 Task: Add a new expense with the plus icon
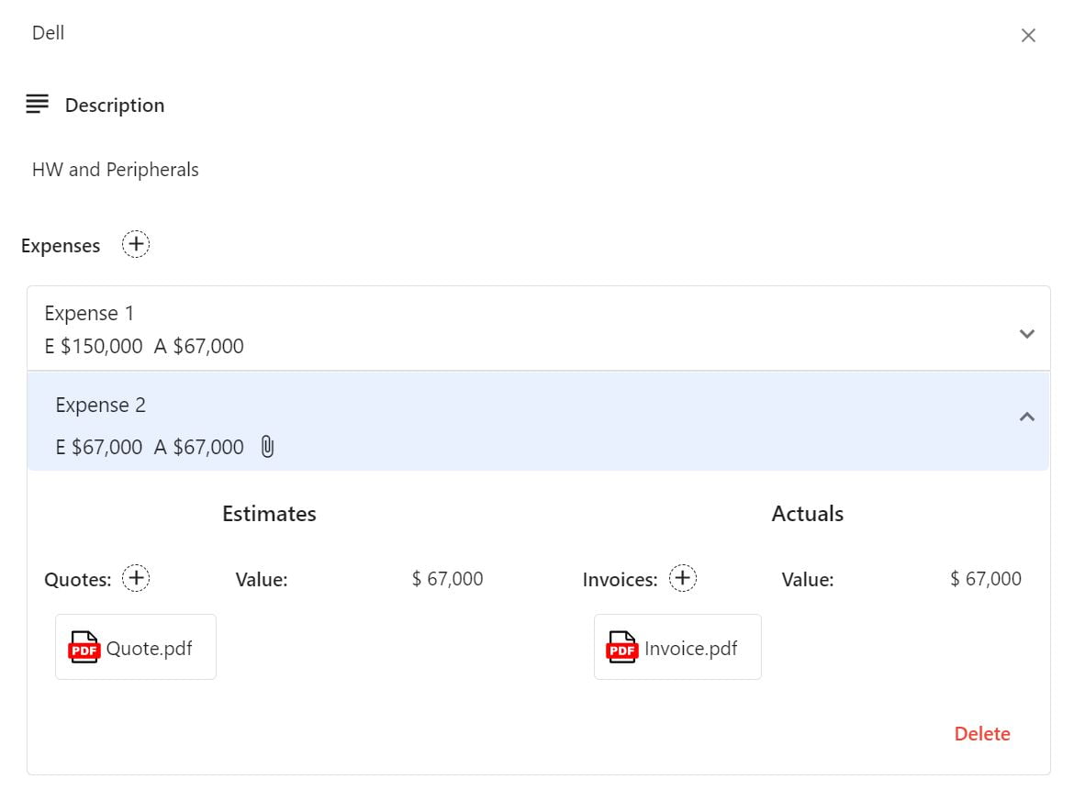[x=135, y=244]
